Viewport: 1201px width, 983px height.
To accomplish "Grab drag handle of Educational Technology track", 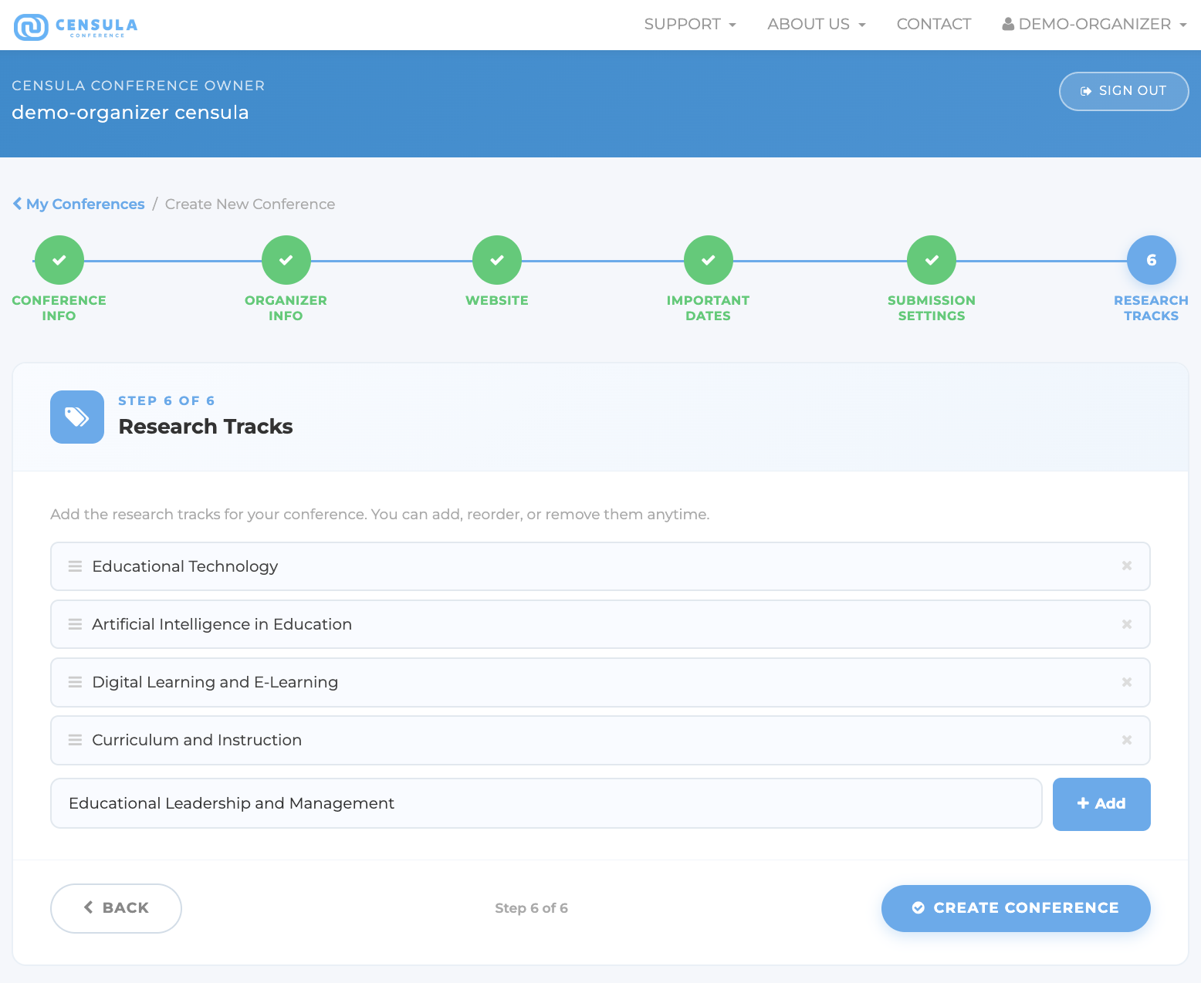I will tap(75, 566).
